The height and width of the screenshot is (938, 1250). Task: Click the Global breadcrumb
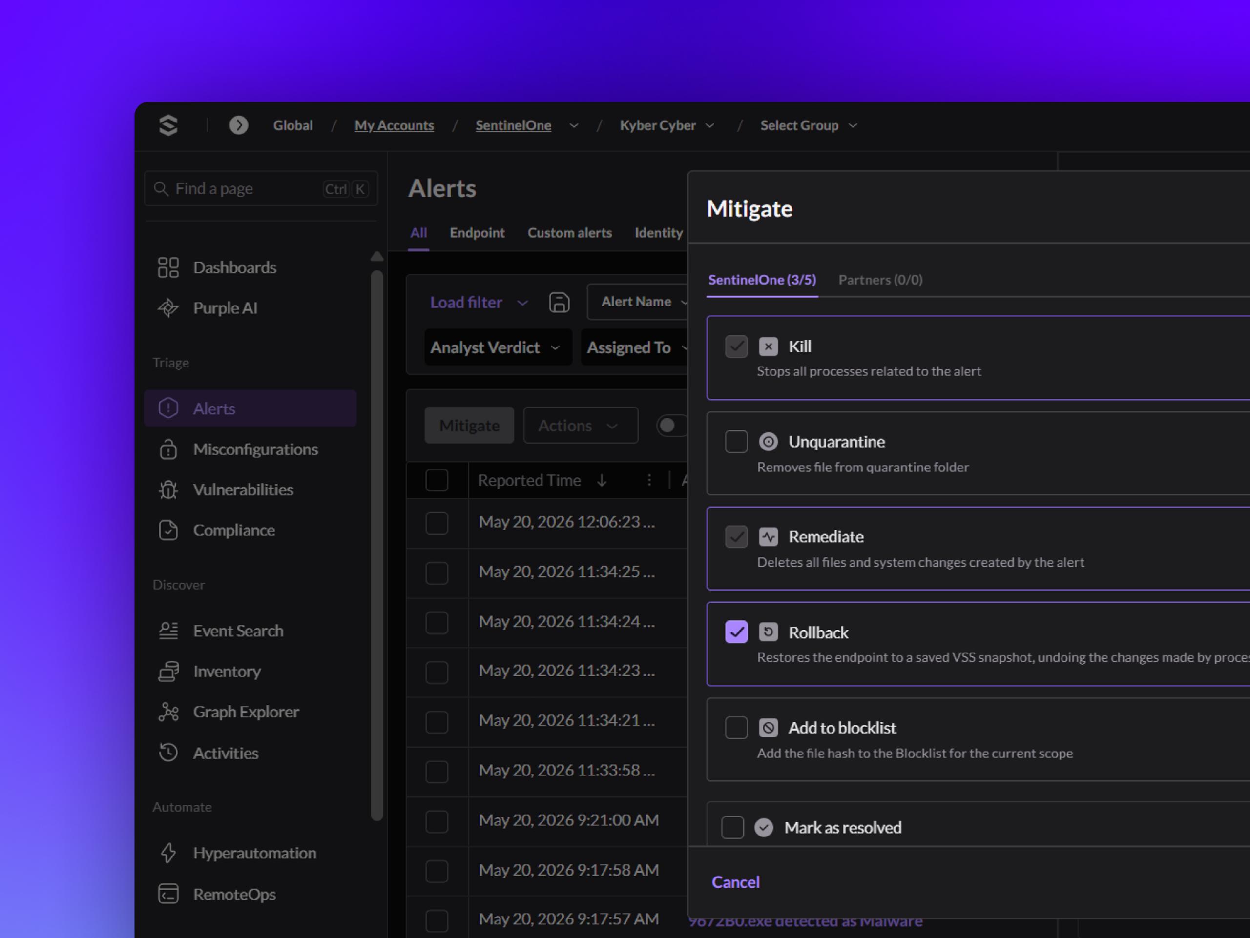point(292,125)
